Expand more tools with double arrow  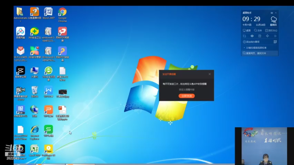click(x=275, y=36)
